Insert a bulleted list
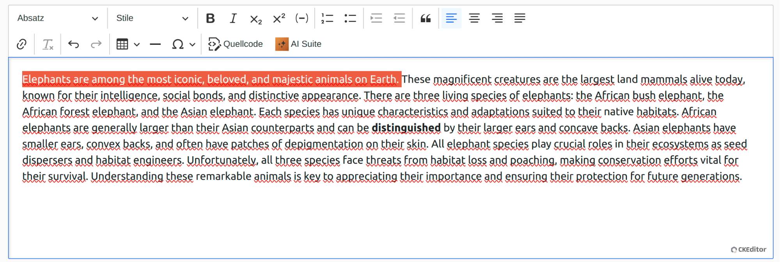Screen dimensions: 780x262 point(350,18)
